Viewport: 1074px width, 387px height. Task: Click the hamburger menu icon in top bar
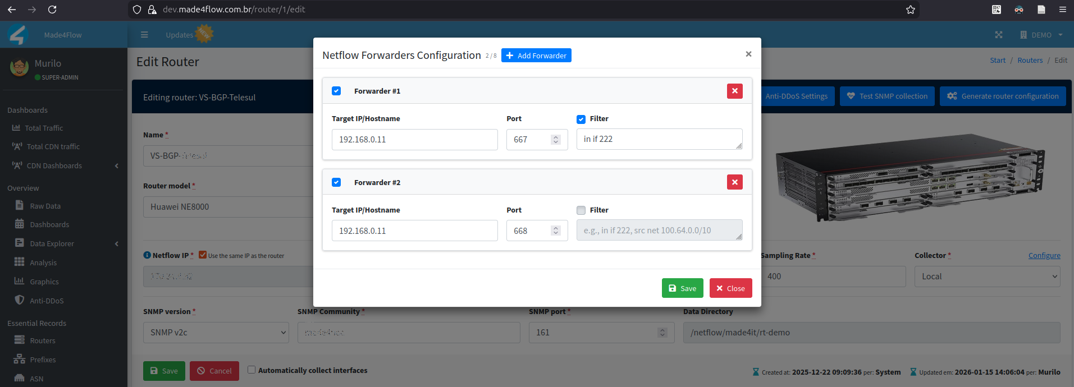point(144,35)
